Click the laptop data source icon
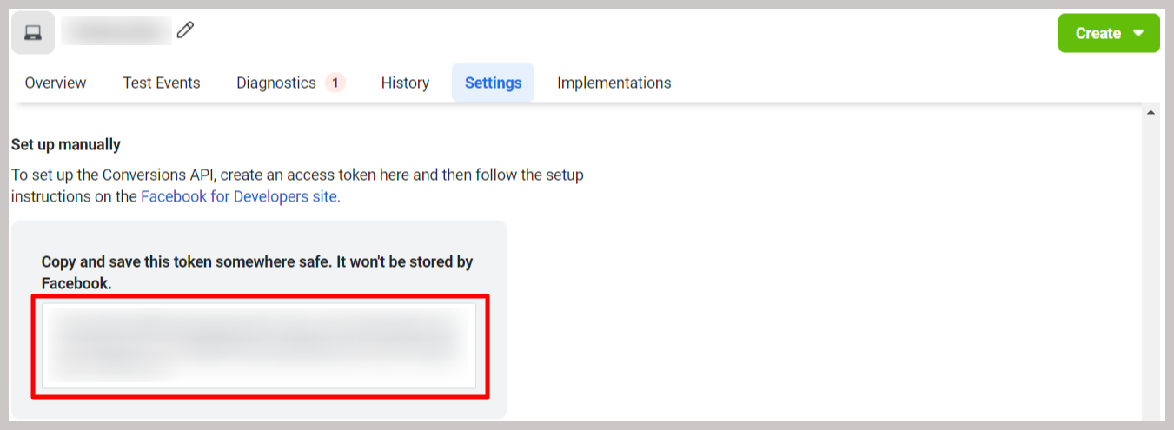The width and height of the screenshot is (1174, 430). point(33,33)
